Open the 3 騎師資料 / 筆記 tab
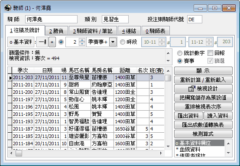Image resolution: width=240 pixels, height=166 pixels. click(x=93, y=31)
